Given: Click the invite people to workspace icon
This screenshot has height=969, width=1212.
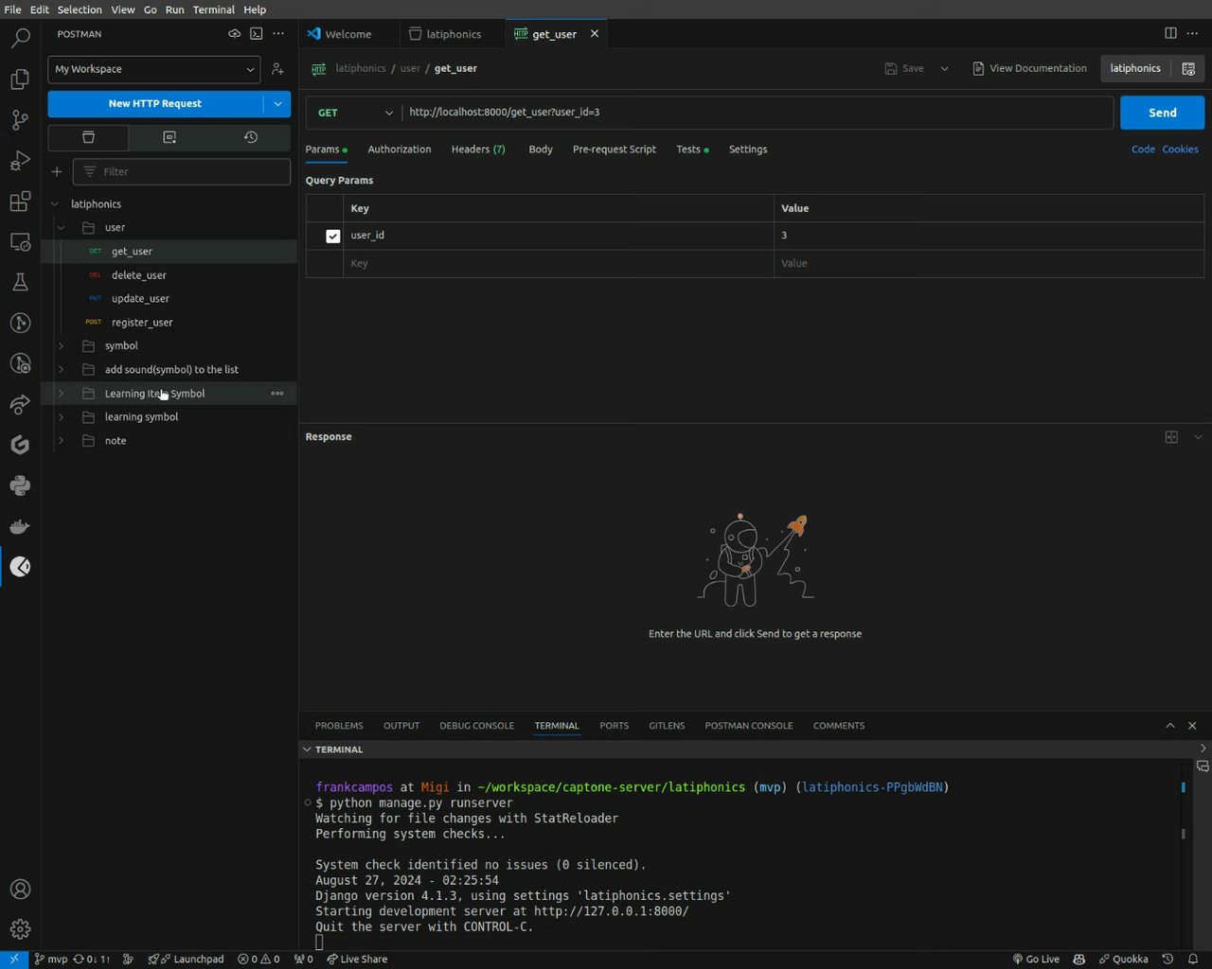Looking at the screenshot, I should 277,69.
